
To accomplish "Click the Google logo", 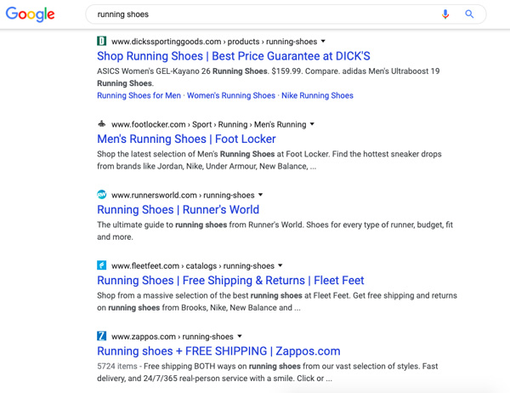I will point(31,14).
